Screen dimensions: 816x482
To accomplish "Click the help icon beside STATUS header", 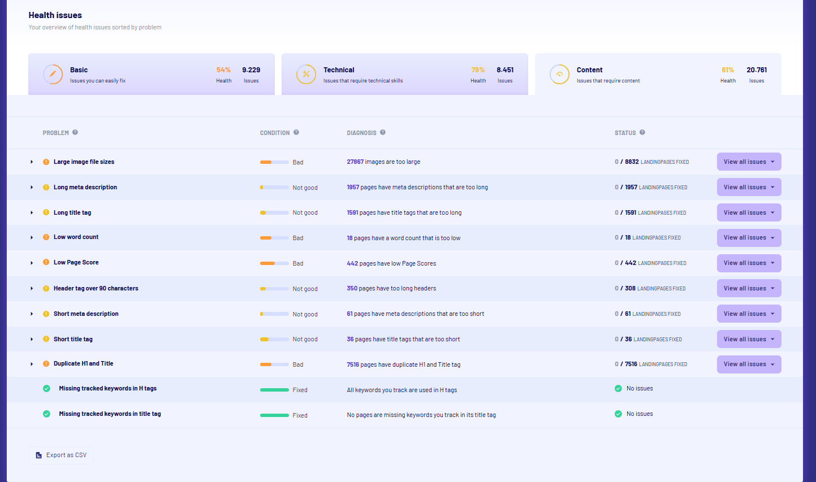I will pos(642,132).
